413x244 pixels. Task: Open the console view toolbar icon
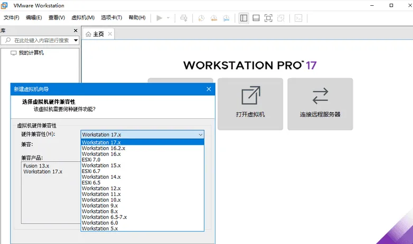(x=298, y=18)
